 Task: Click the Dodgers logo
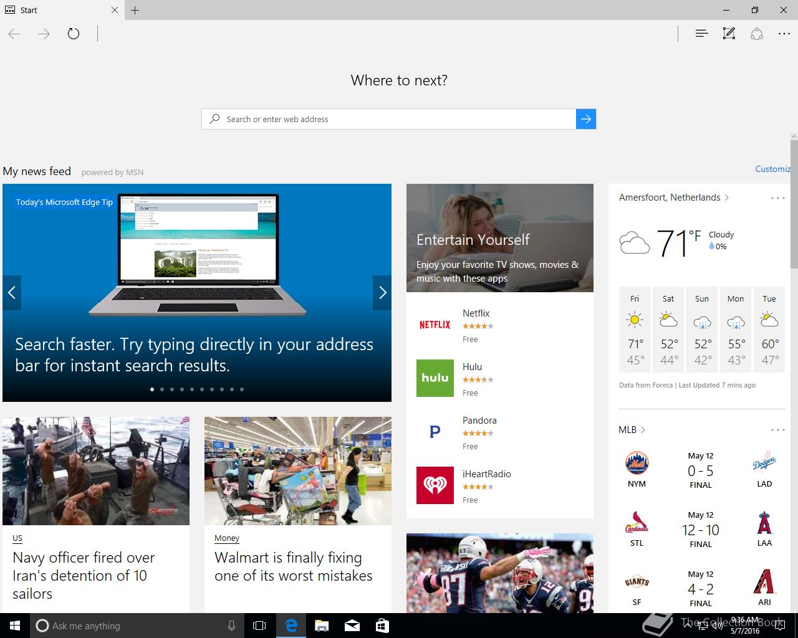tap(764, 463)
